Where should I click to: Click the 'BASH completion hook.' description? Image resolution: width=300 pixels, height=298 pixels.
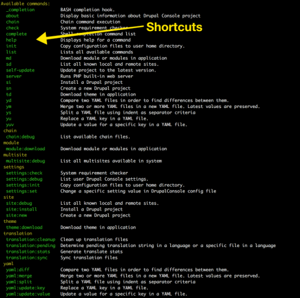pos(88,10)
